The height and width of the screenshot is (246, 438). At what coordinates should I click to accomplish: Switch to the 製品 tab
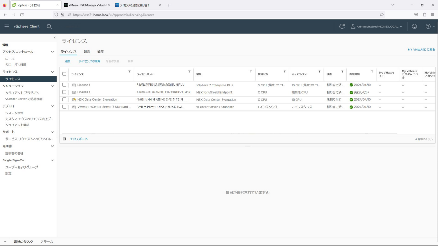point(87,52)
